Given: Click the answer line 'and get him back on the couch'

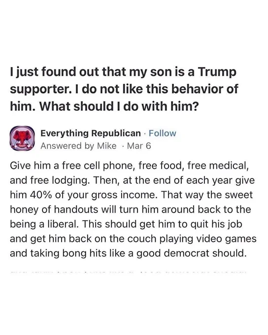Looking at the screenshot, I should coord(133,239).
